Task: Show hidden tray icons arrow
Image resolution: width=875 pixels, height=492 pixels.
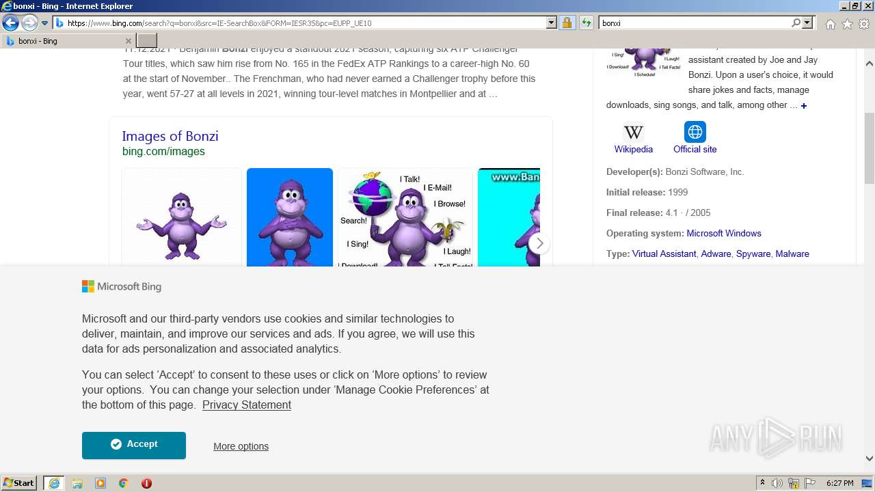Action: [762, 483]
